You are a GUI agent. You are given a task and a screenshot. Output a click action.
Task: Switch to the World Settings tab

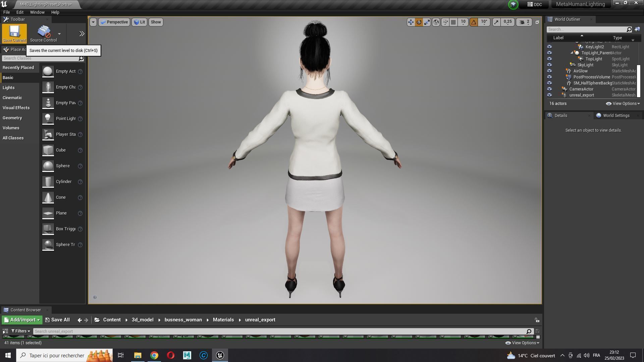pyautogui.click(x=616, y=116)
